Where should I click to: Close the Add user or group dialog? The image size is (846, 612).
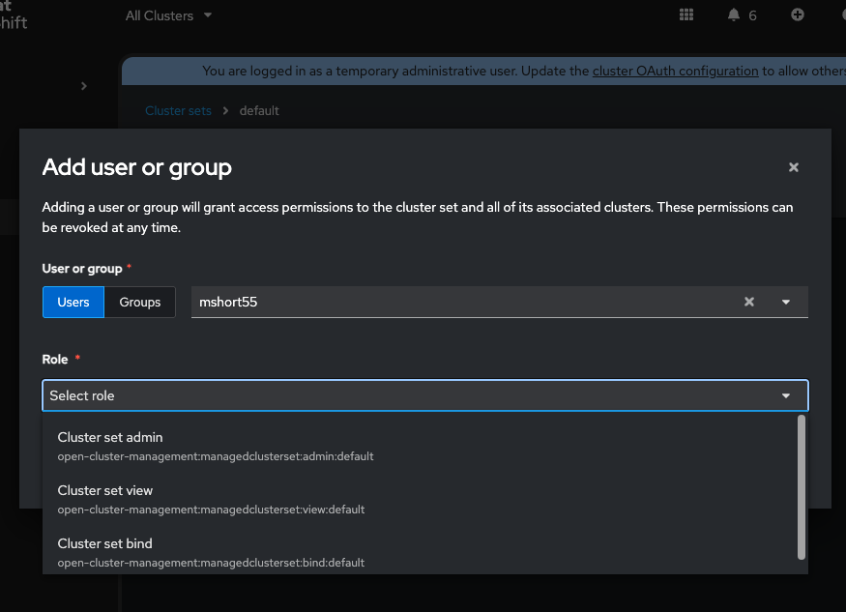point(794,167)
